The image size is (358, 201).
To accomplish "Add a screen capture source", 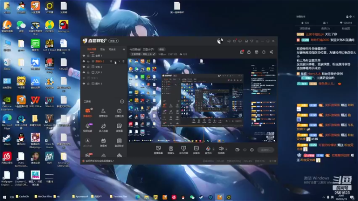I will [158, 150].
